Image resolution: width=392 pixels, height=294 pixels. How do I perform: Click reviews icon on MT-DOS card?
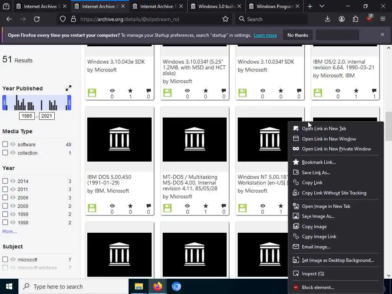pos(224,206)
